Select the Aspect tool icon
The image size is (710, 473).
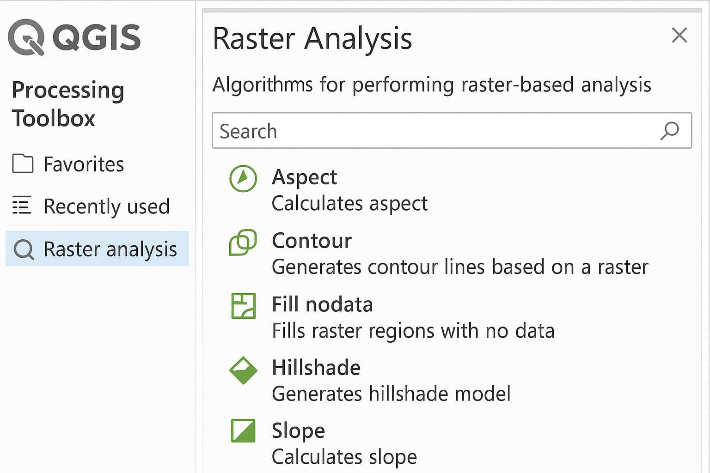coord(242,178)
